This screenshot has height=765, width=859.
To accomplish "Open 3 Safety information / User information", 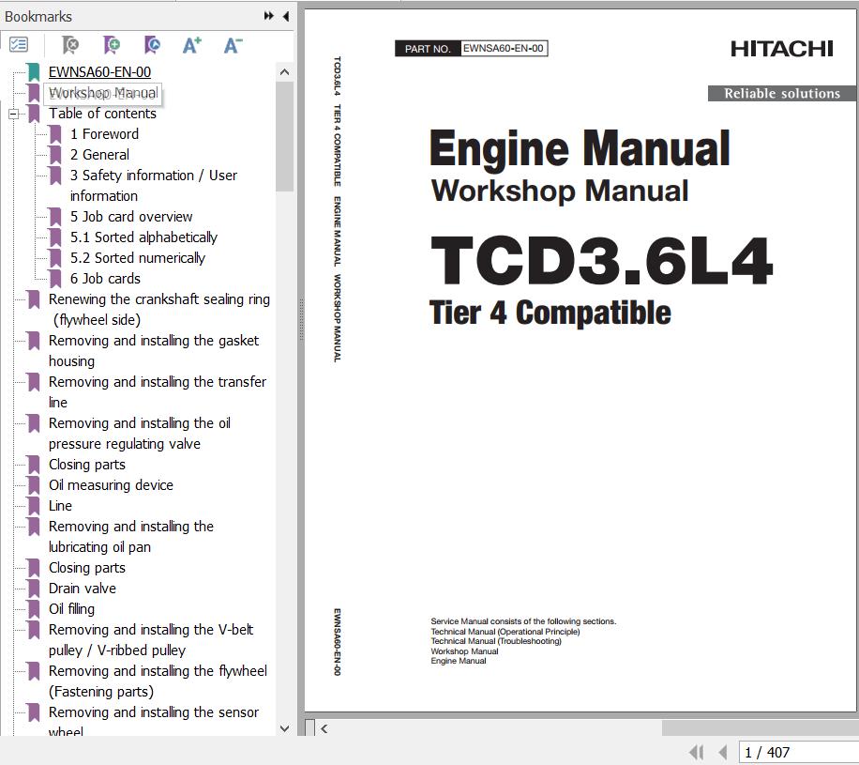I will click(154, 185).
